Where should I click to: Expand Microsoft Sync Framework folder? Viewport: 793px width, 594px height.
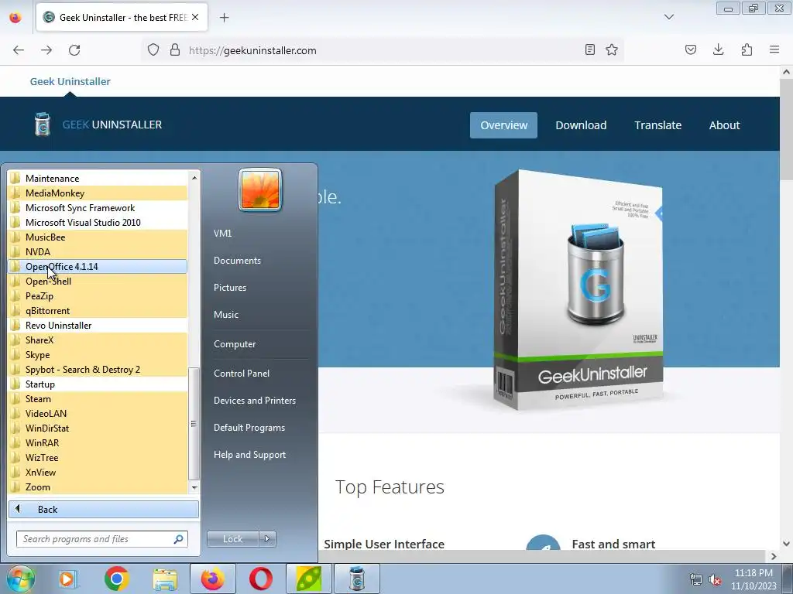98,207
